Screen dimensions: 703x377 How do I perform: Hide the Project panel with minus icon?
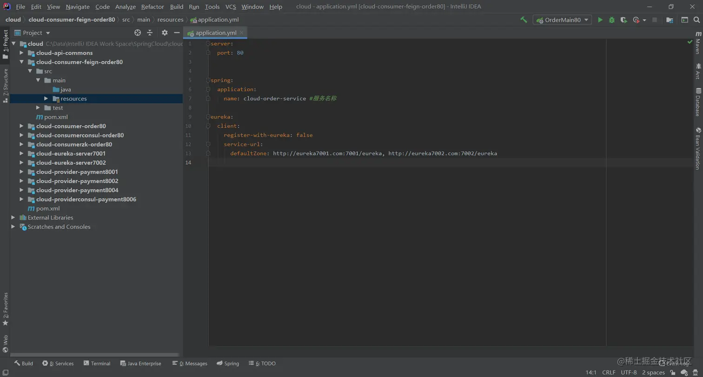click(x=177, y=33)
